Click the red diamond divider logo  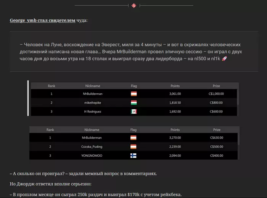tap(134, 6)
